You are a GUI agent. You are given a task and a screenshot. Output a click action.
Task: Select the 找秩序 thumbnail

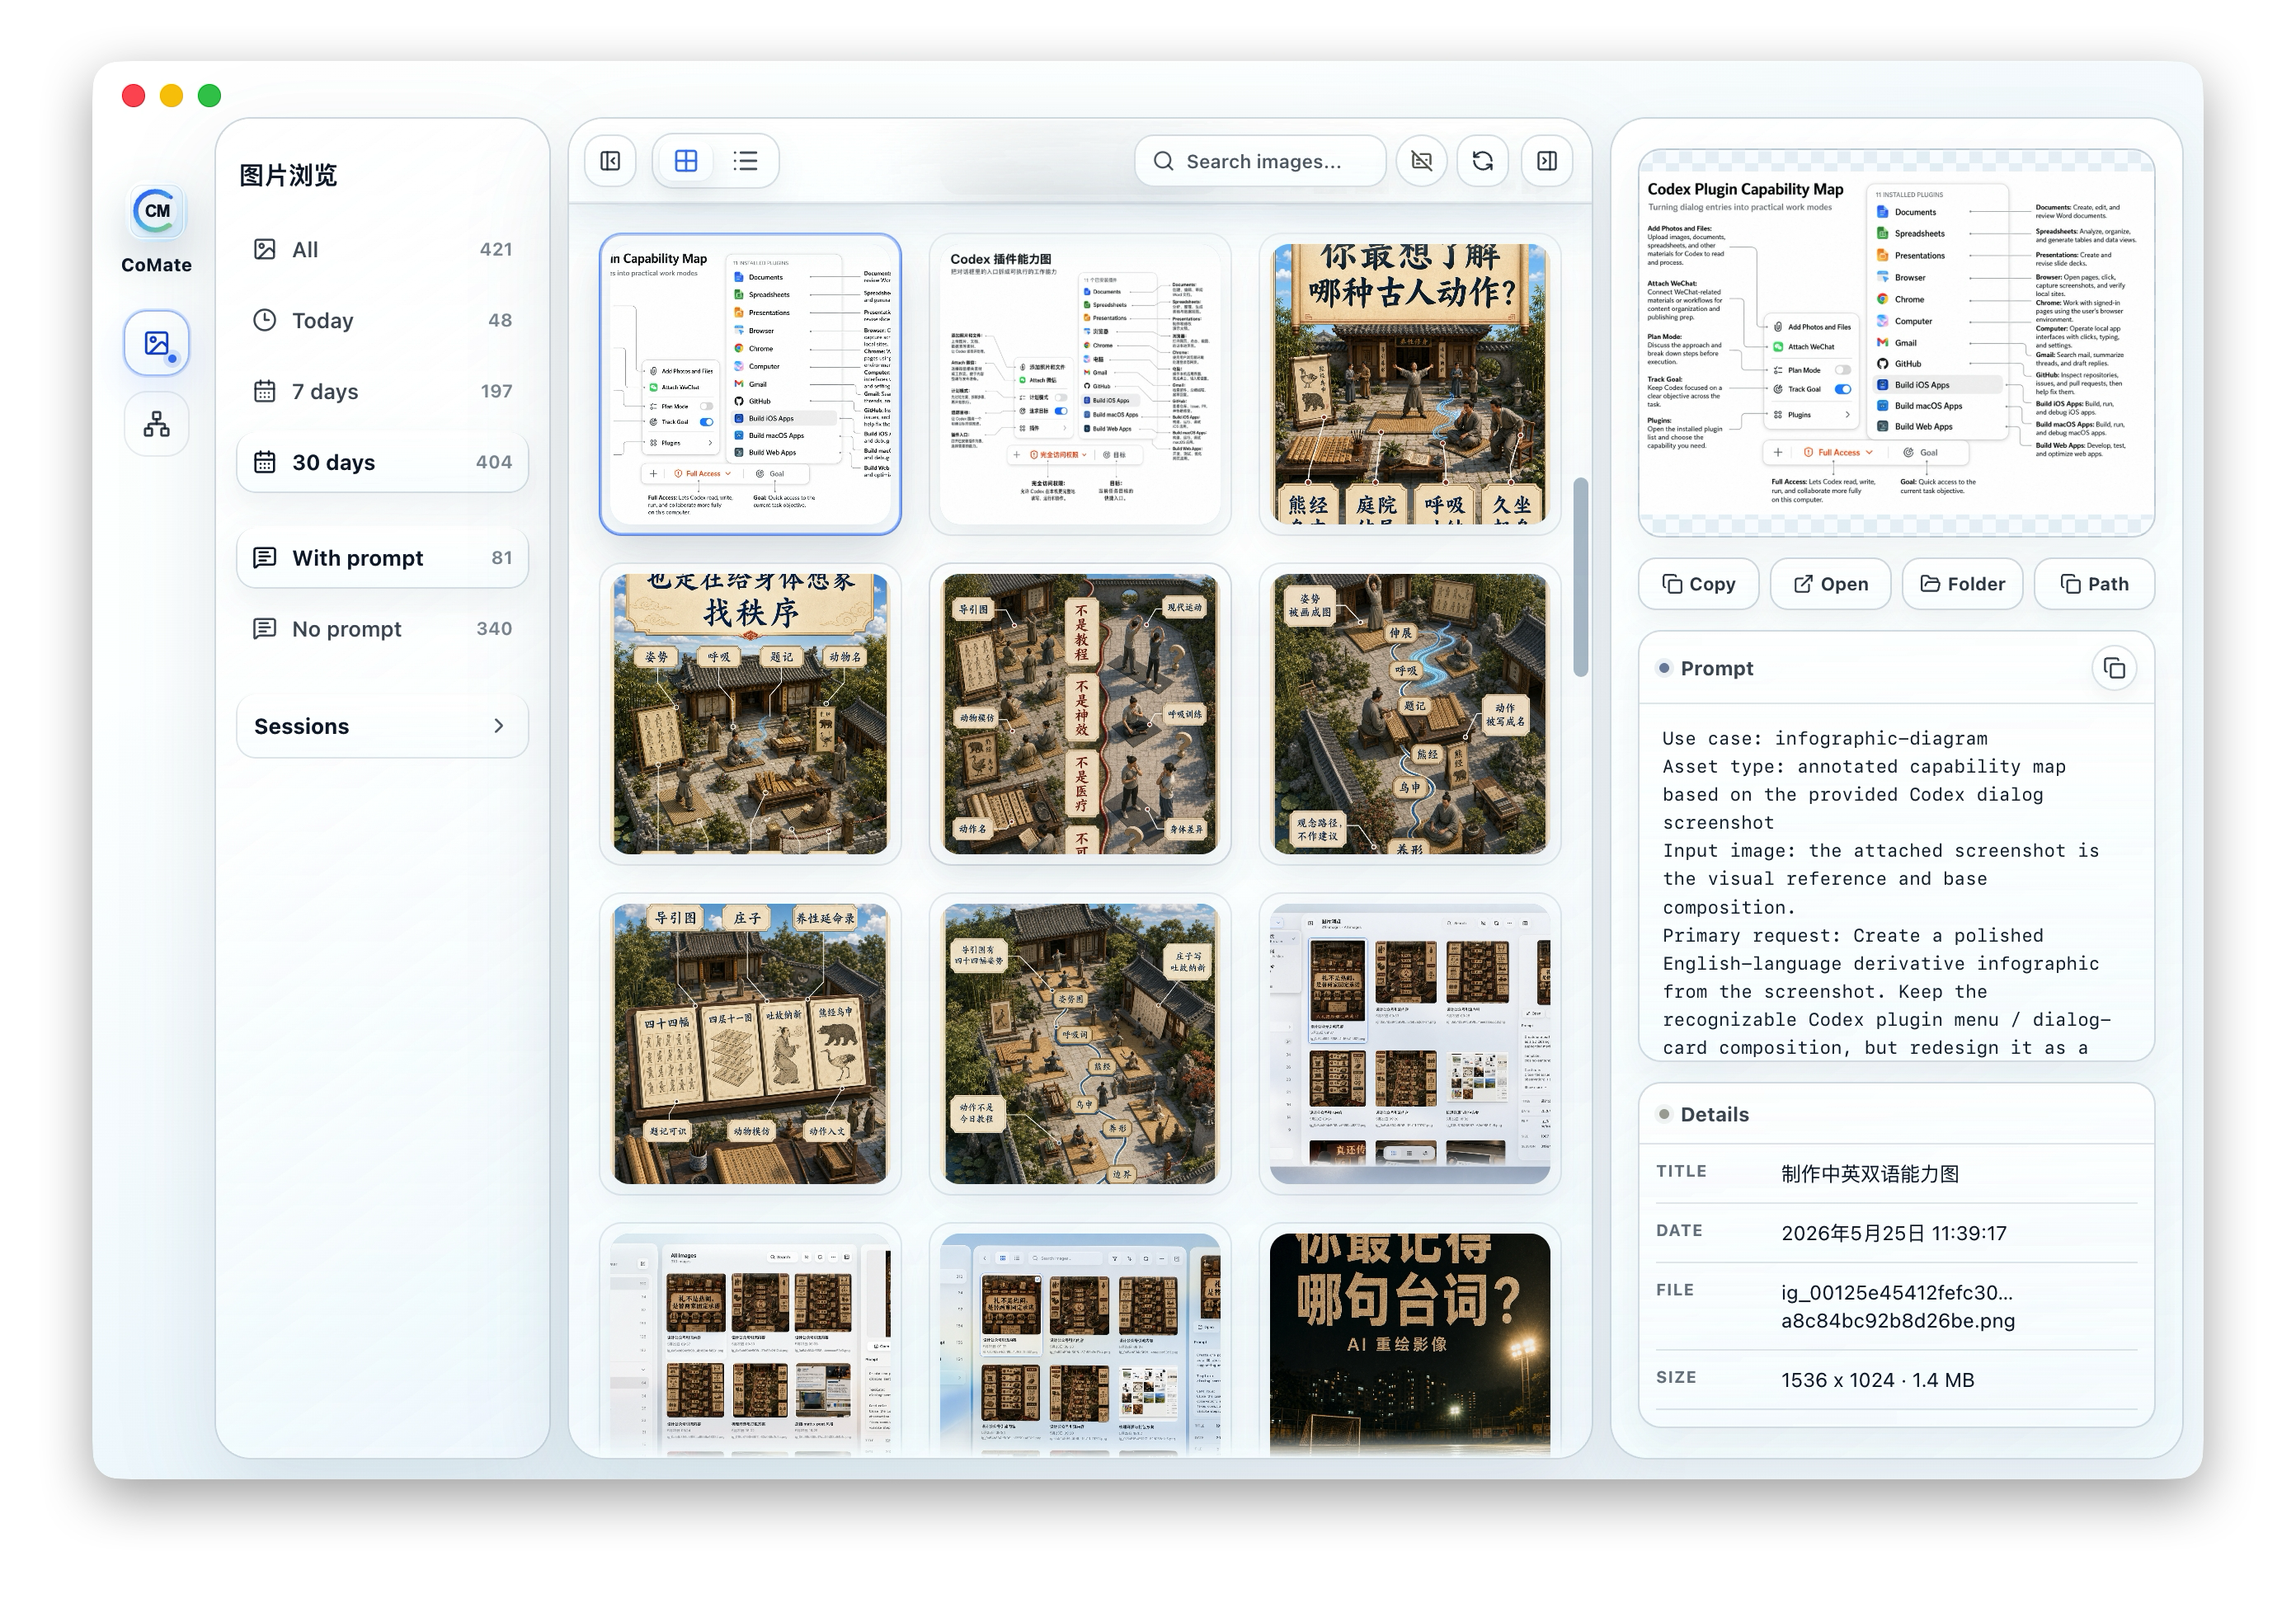[750, 714]
